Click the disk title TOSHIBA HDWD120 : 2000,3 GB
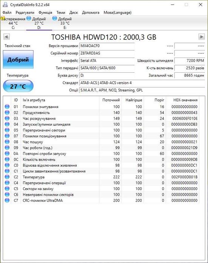The image size is (208, 263). tap(104, 37)
